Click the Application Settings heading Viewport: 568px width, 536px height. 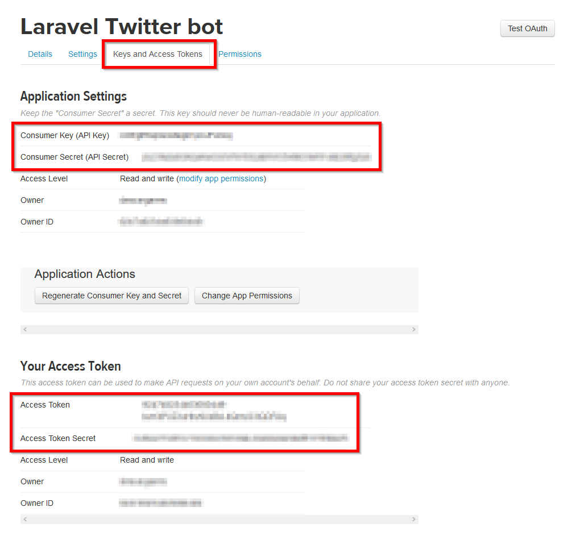[73, 96]
